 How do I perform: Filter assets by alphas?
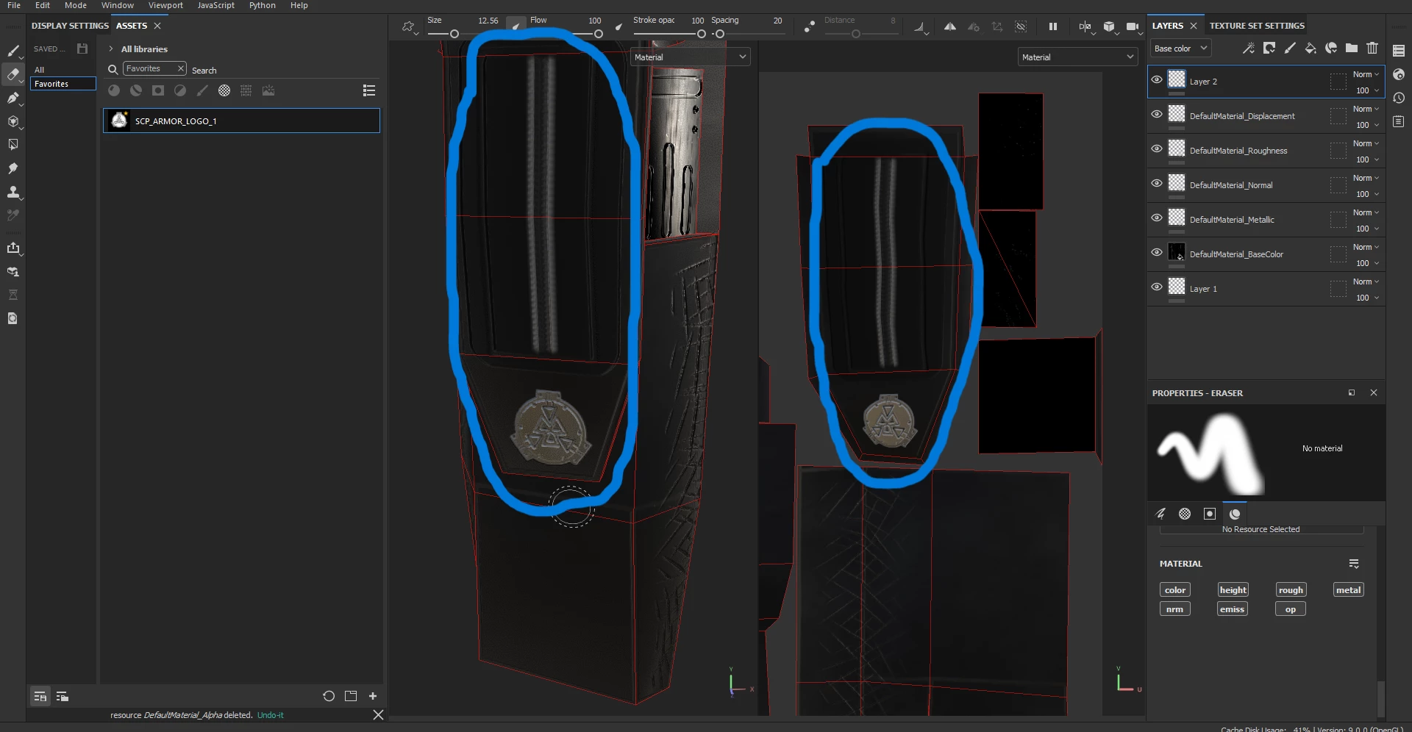(224, 90)
